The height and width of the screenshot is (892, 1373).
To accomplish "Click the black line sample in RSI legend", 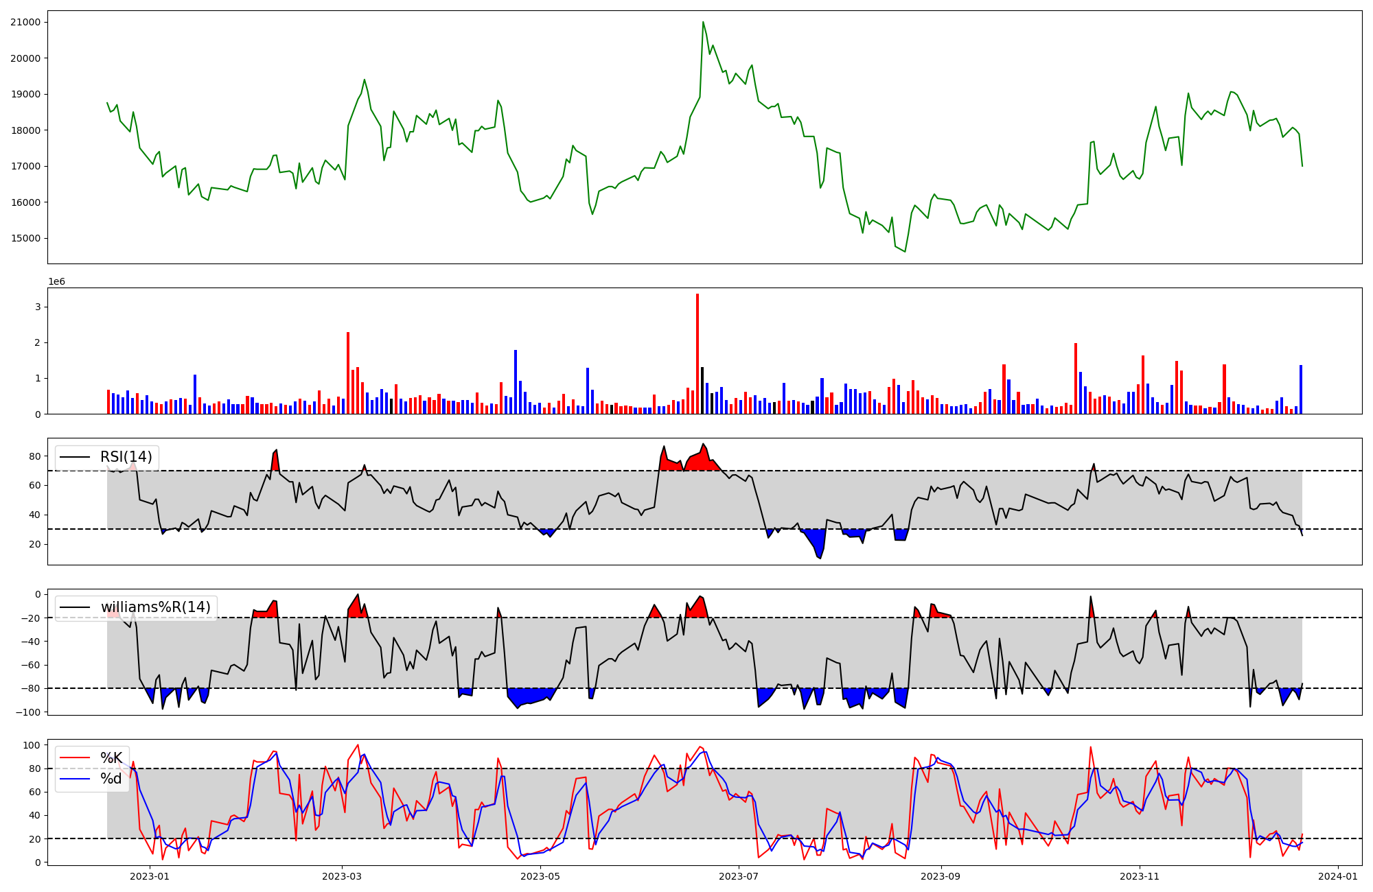I will (x=76, y=457).
